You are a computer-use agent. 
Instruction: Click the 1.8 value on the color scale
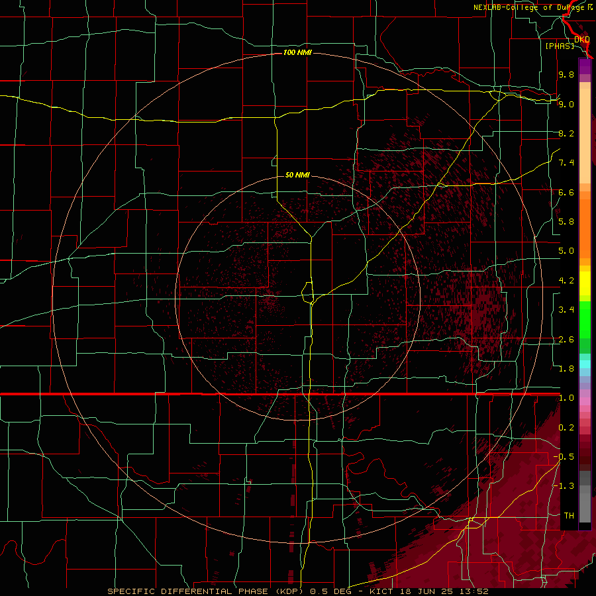pyautogui.click(x=566, y=369)
